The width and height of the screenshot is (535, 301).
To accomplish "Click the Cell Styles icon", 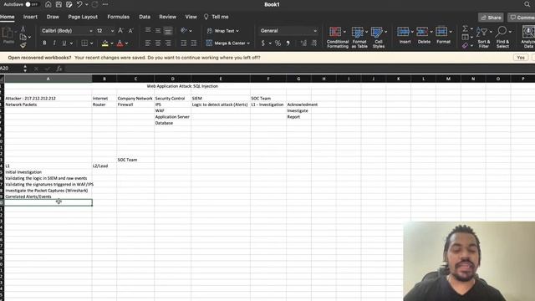I will click(377, 33).
